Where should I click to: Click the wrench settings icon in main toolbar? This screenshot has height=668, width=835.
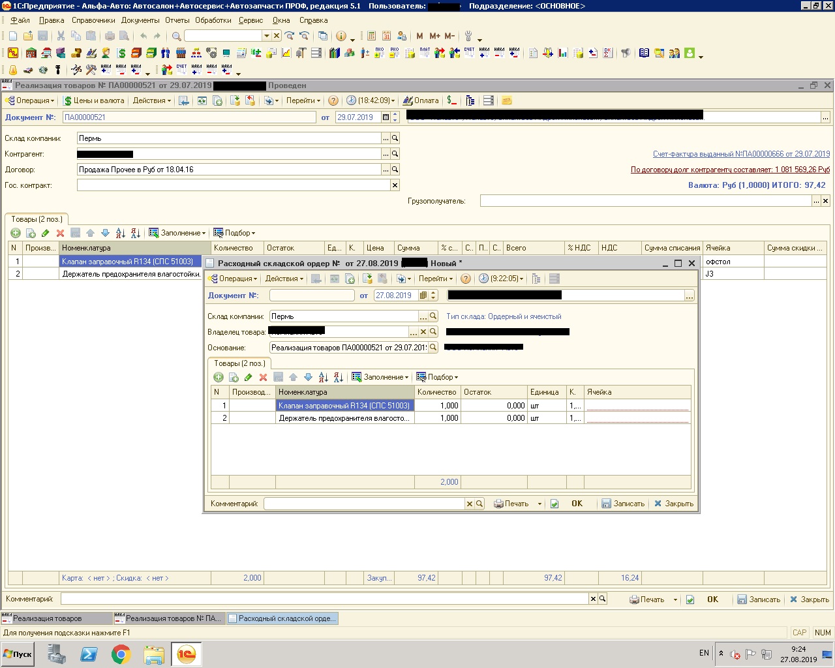(x=468, y=36)
